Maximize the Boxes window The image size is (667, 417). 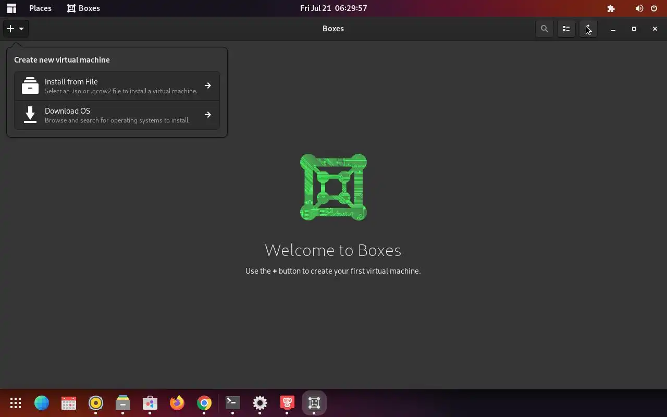click(x=634, y=29)
